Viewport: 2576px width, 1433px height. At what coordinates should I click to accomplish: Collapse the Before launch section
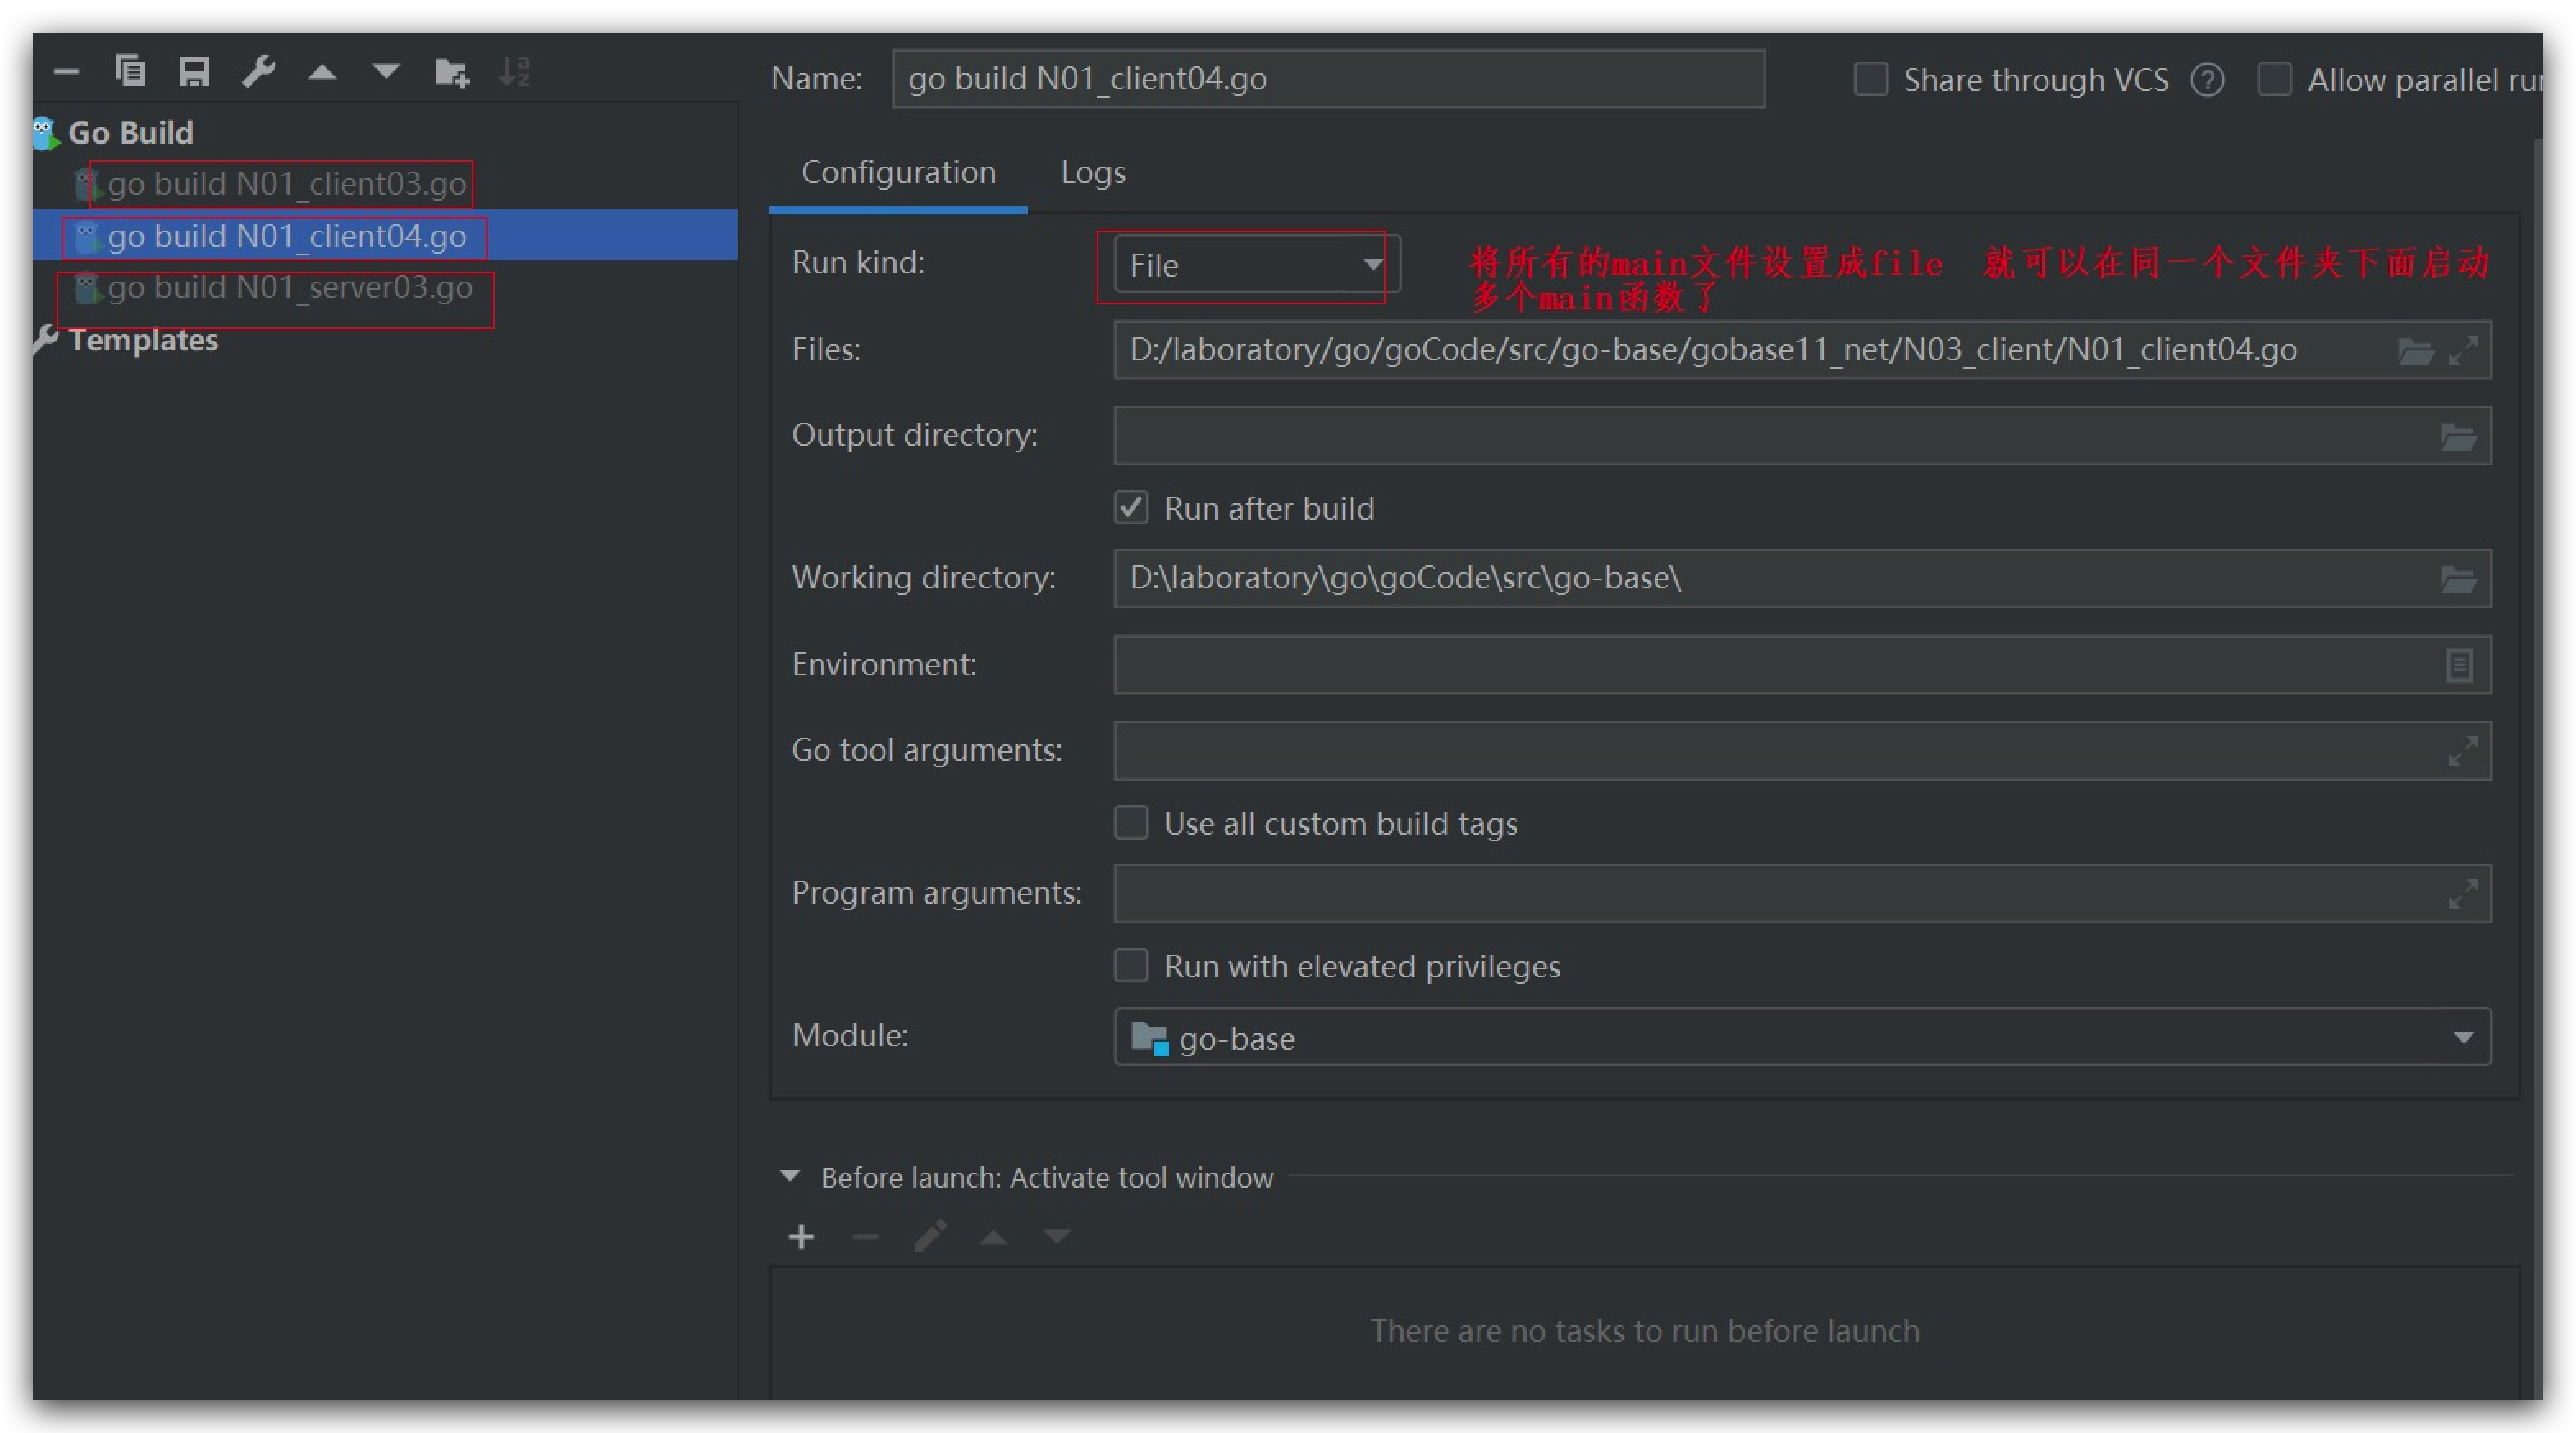[x=790, y=1177]
